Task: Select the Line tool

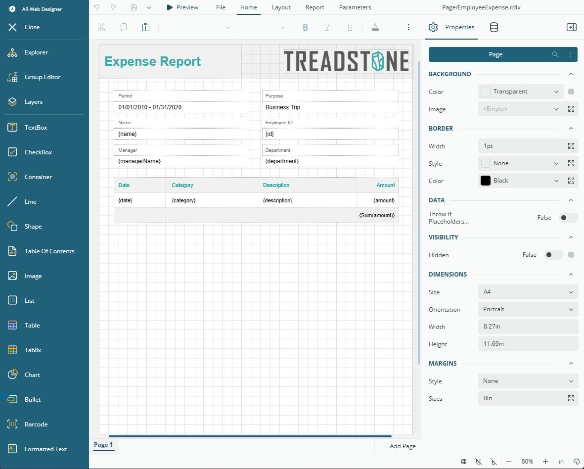Action: 22,201
